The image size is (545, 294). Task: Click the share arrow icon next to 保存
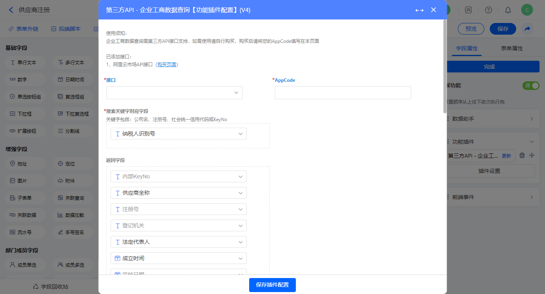527,29
